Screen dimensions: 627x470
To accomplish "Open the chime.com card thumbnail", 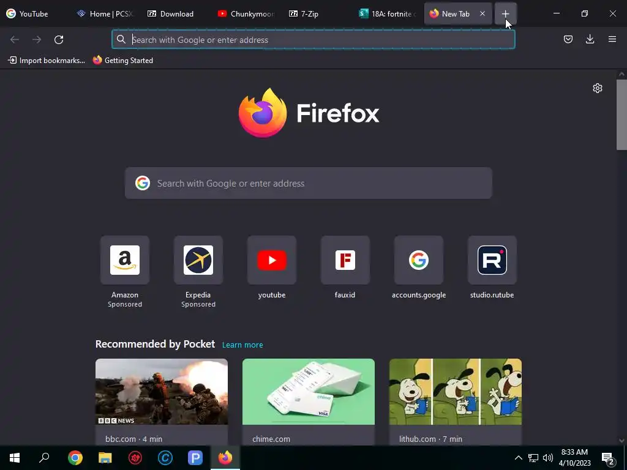I will pyautogui.click(x=309, y=391).
